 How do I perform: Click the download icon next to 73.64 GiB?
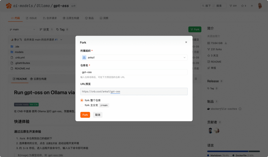tap(226, 43)
